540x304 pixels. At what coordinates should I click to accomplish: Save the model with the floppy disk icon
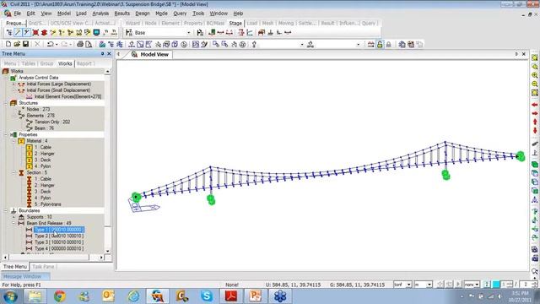click(x=25, y=45)
